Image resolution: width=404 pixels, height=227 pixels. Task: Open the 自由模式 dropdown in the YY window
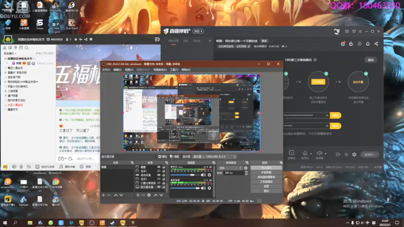tap(10, 53)
